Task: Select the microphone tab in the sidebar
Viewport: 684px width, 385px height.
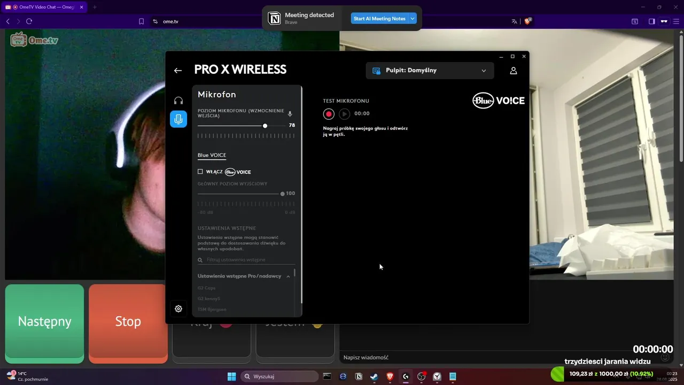Action: 178,119
